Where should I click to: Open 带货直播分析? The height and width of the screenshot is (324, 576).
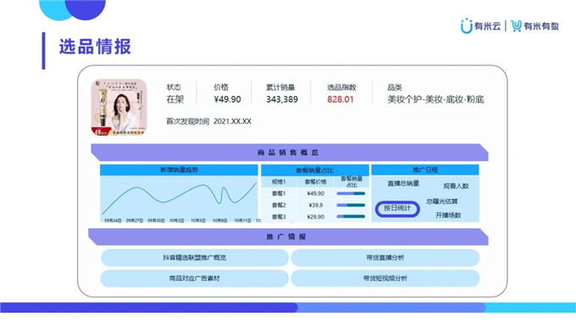(x=385, y=258)
